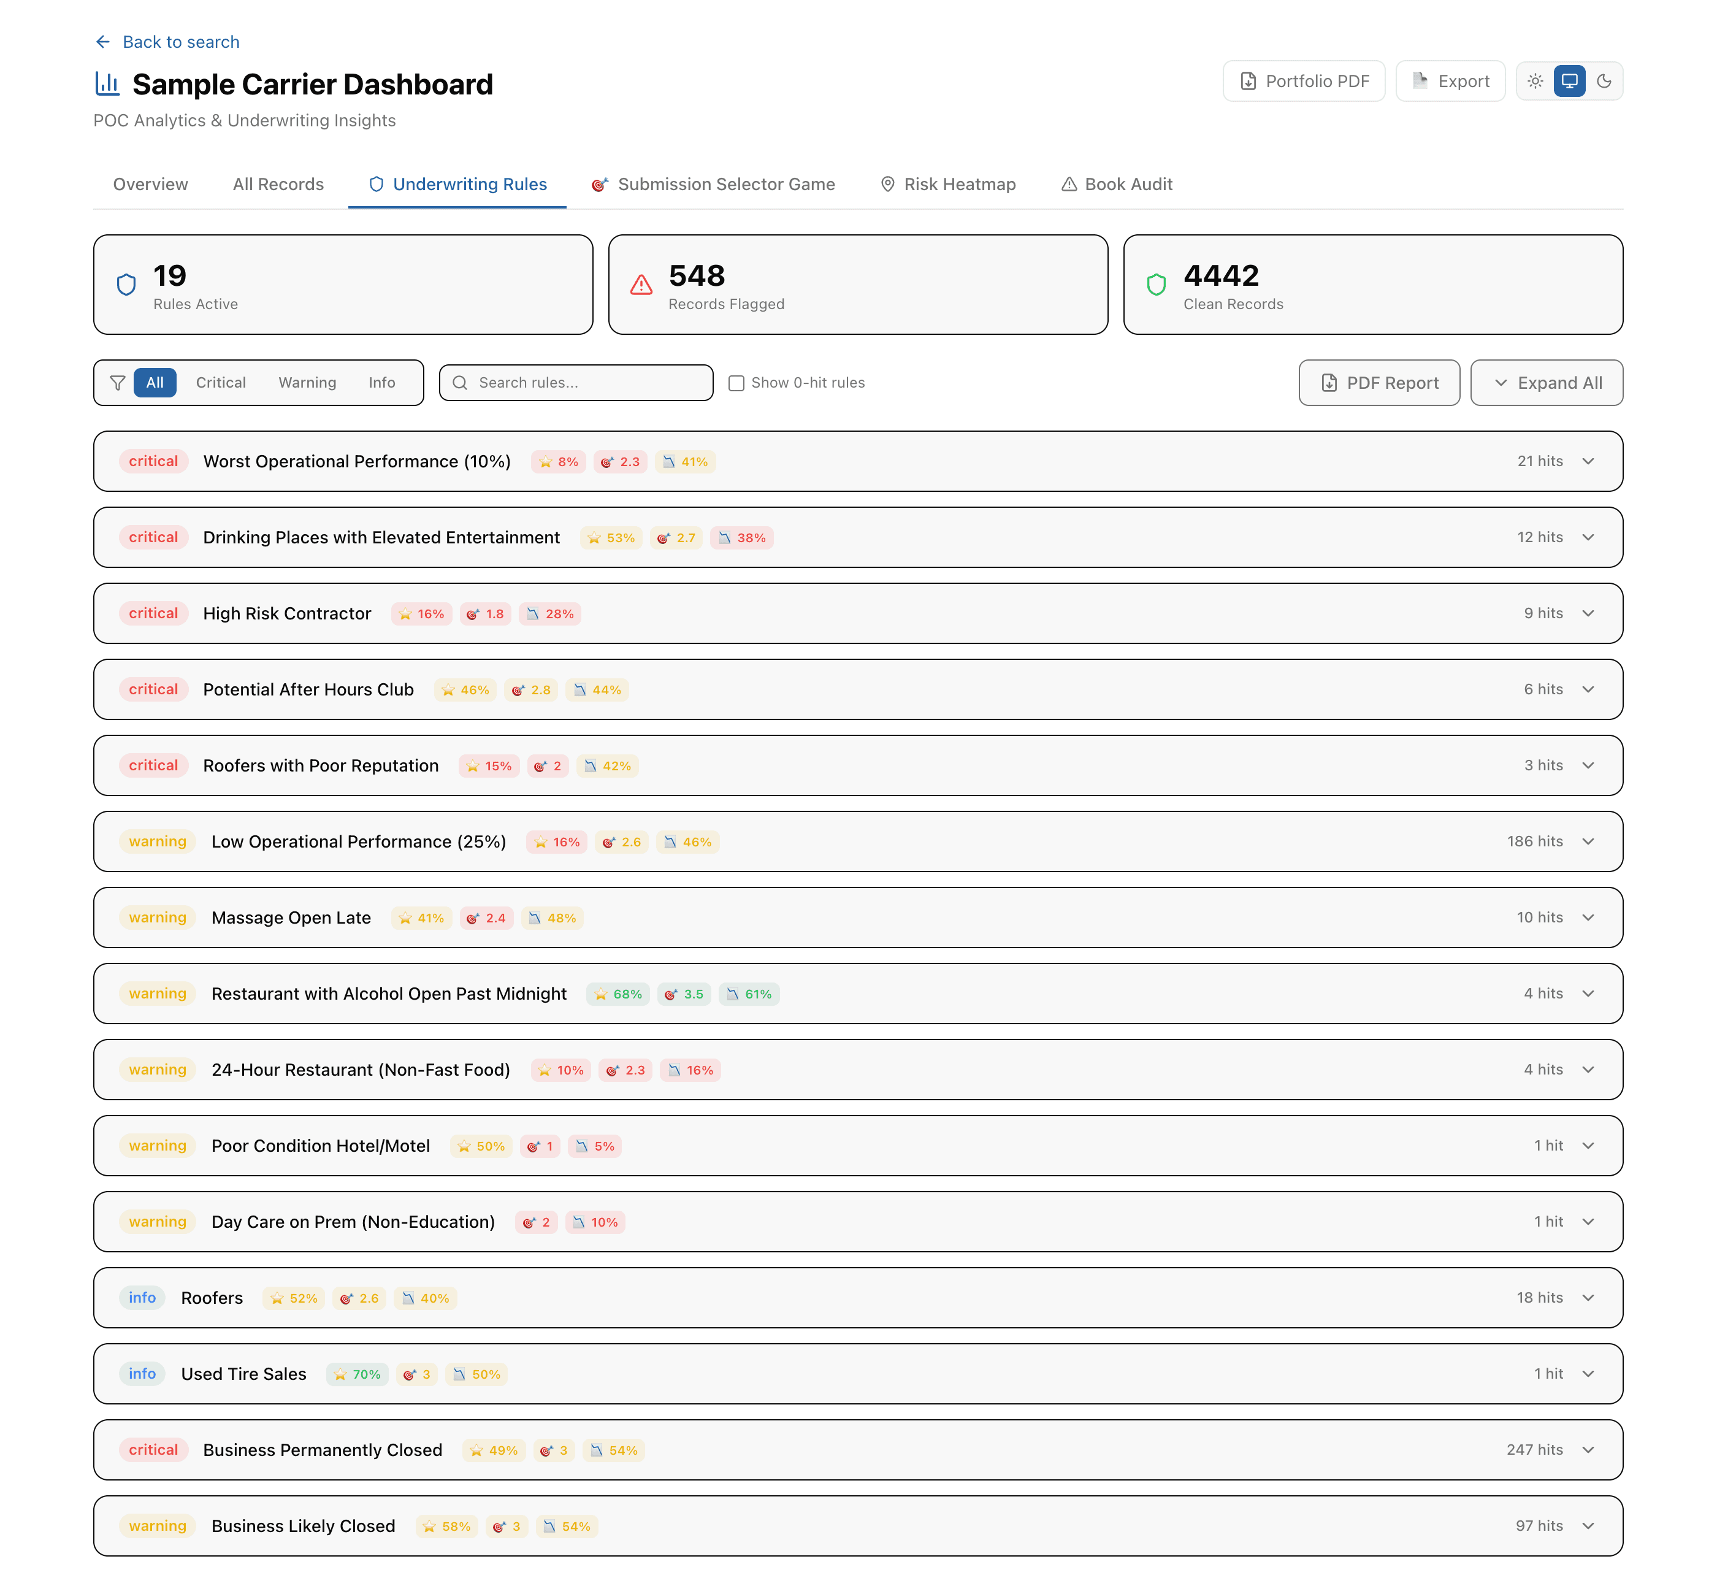Download the Portfolio PDF

click(x=1304, y=82)
